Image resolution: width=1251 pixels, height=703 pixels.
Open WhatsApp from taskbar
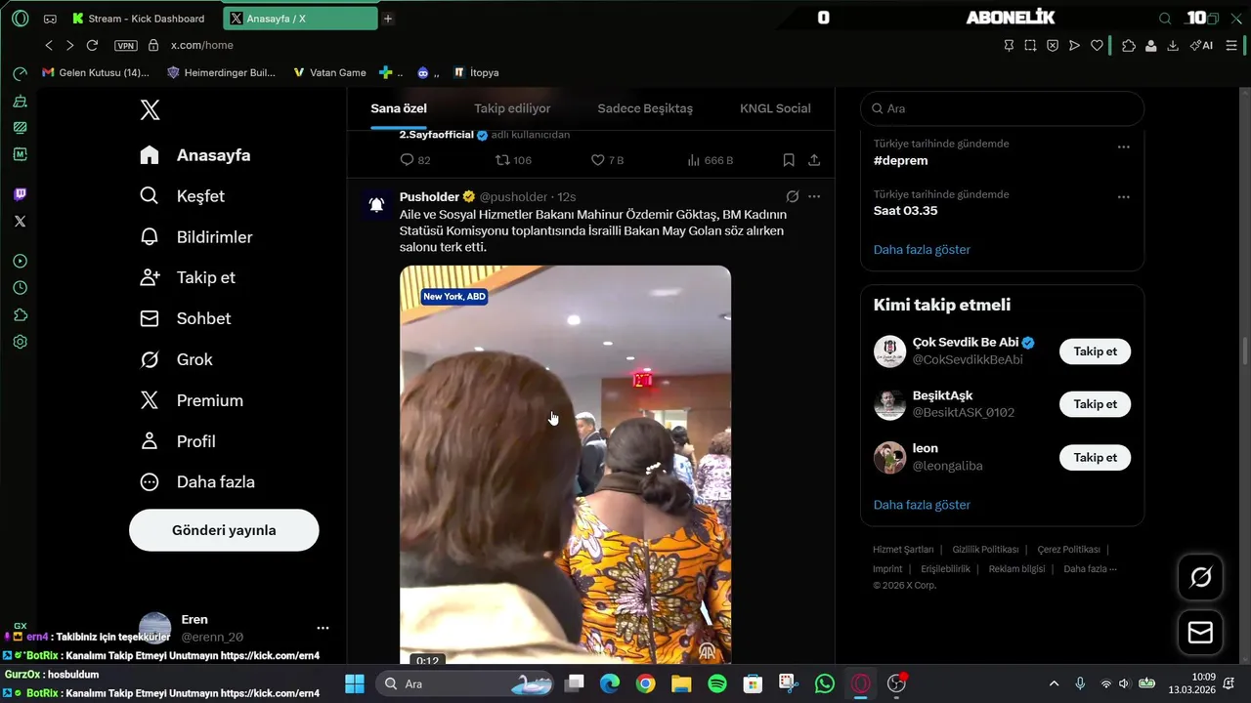click(824, 683)
